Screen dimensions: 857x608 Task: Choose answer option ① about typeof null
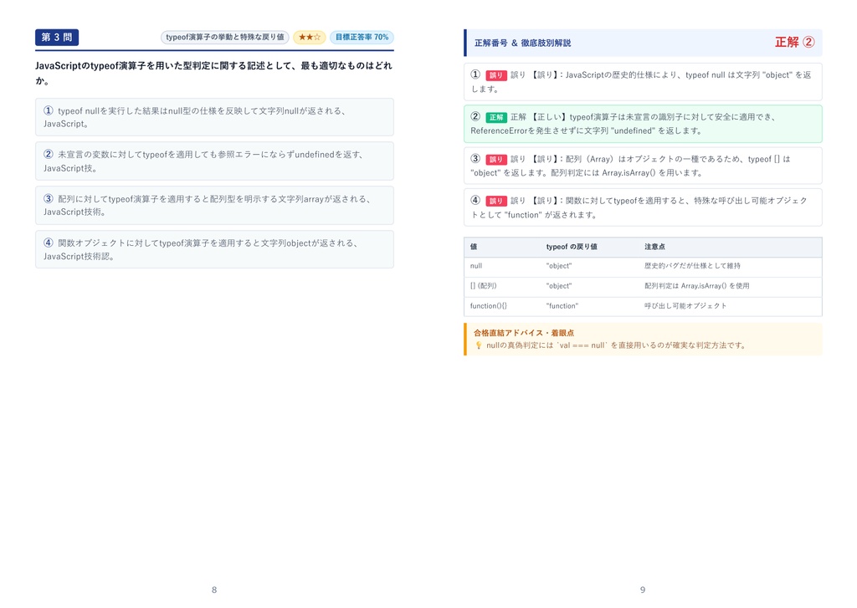coord(214,117)
